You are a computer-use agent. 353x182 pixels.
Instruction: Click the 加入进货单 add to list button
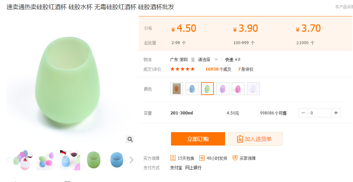coord(255,139)
